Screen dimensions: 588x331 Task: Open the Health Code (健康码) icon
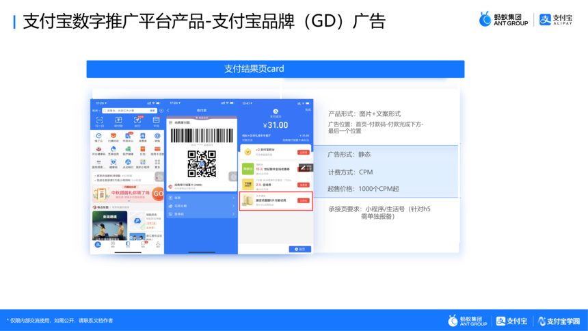(x=113, y=162)
